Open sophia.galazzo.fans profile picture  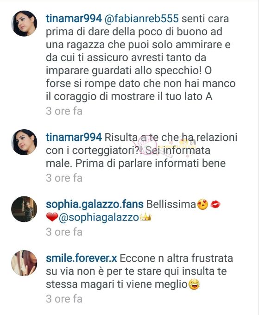24,209
